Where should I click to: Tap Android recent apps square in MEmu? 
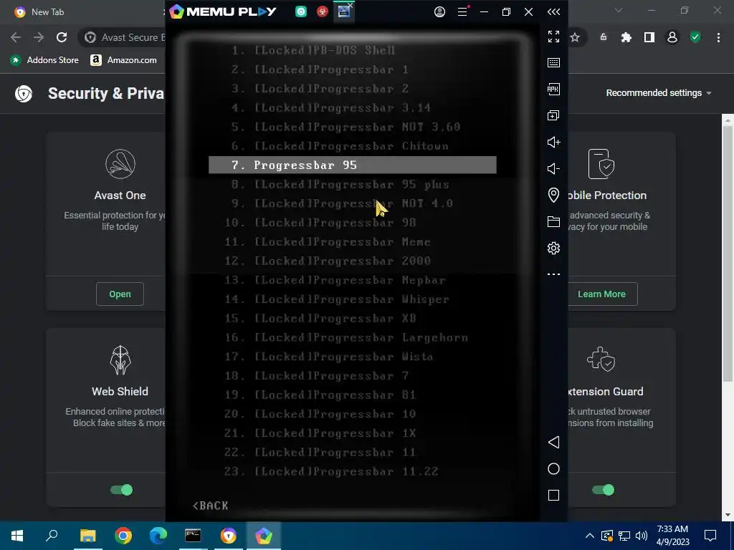click(x=553, y=496)
